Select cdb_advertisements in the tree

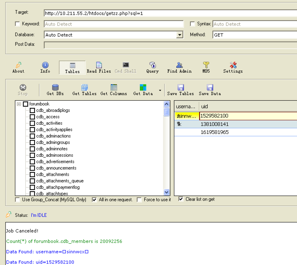(55, 162)
